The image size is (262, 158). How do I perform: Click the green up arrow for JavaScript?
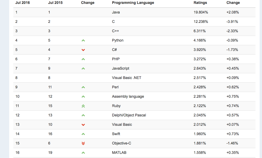(x=83, y=69)
